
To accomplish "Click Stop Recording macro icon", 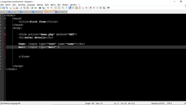I will [x=94, y=8].
